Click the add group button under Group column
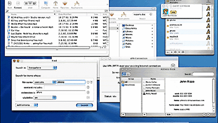 pyautogui.click(x=123, y=114)
